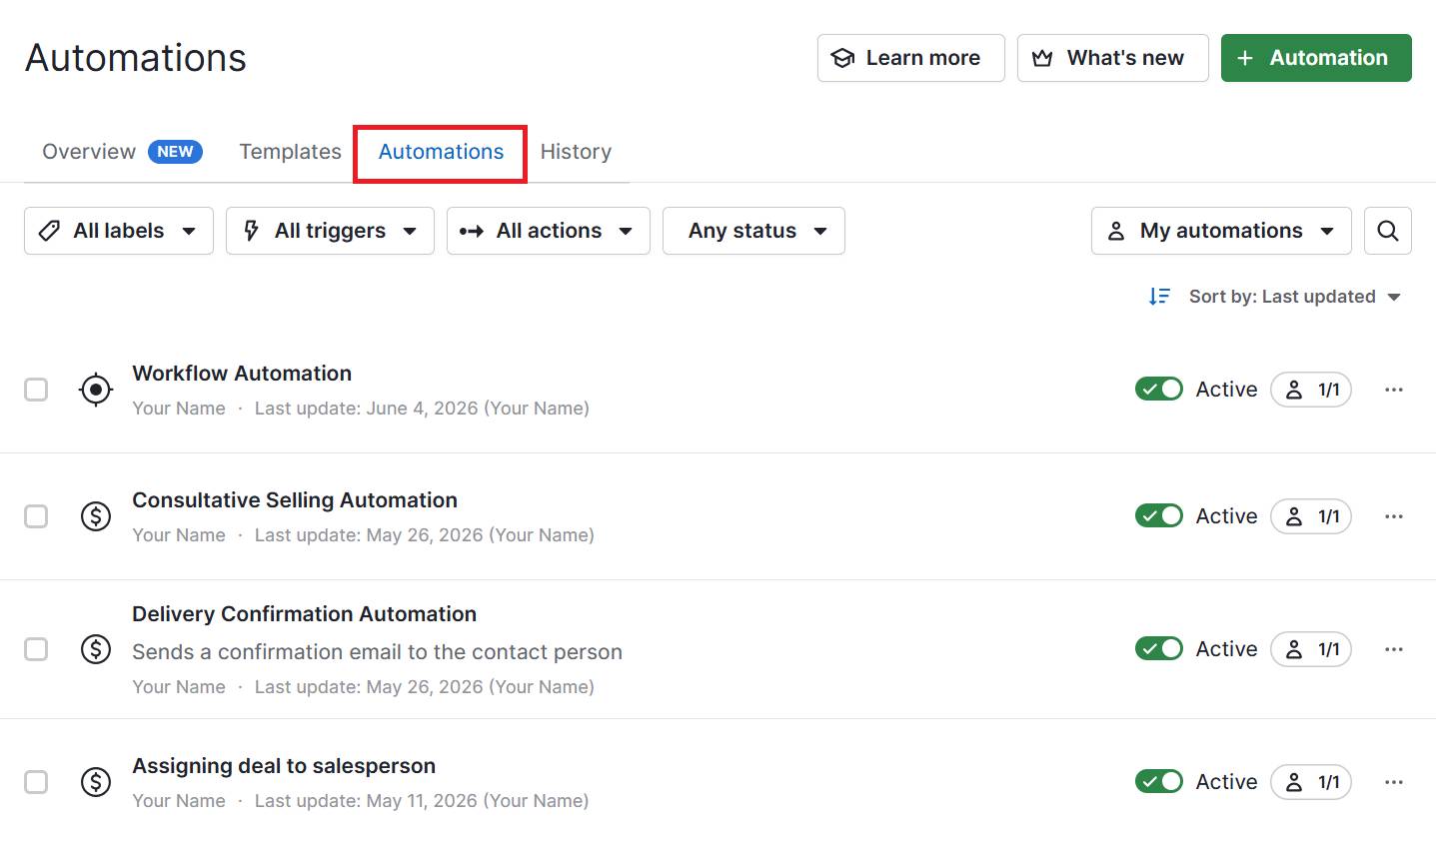
Task: Click the 1/1 users badge for Assigning deal to salesperson
Action: point(1311,782)
